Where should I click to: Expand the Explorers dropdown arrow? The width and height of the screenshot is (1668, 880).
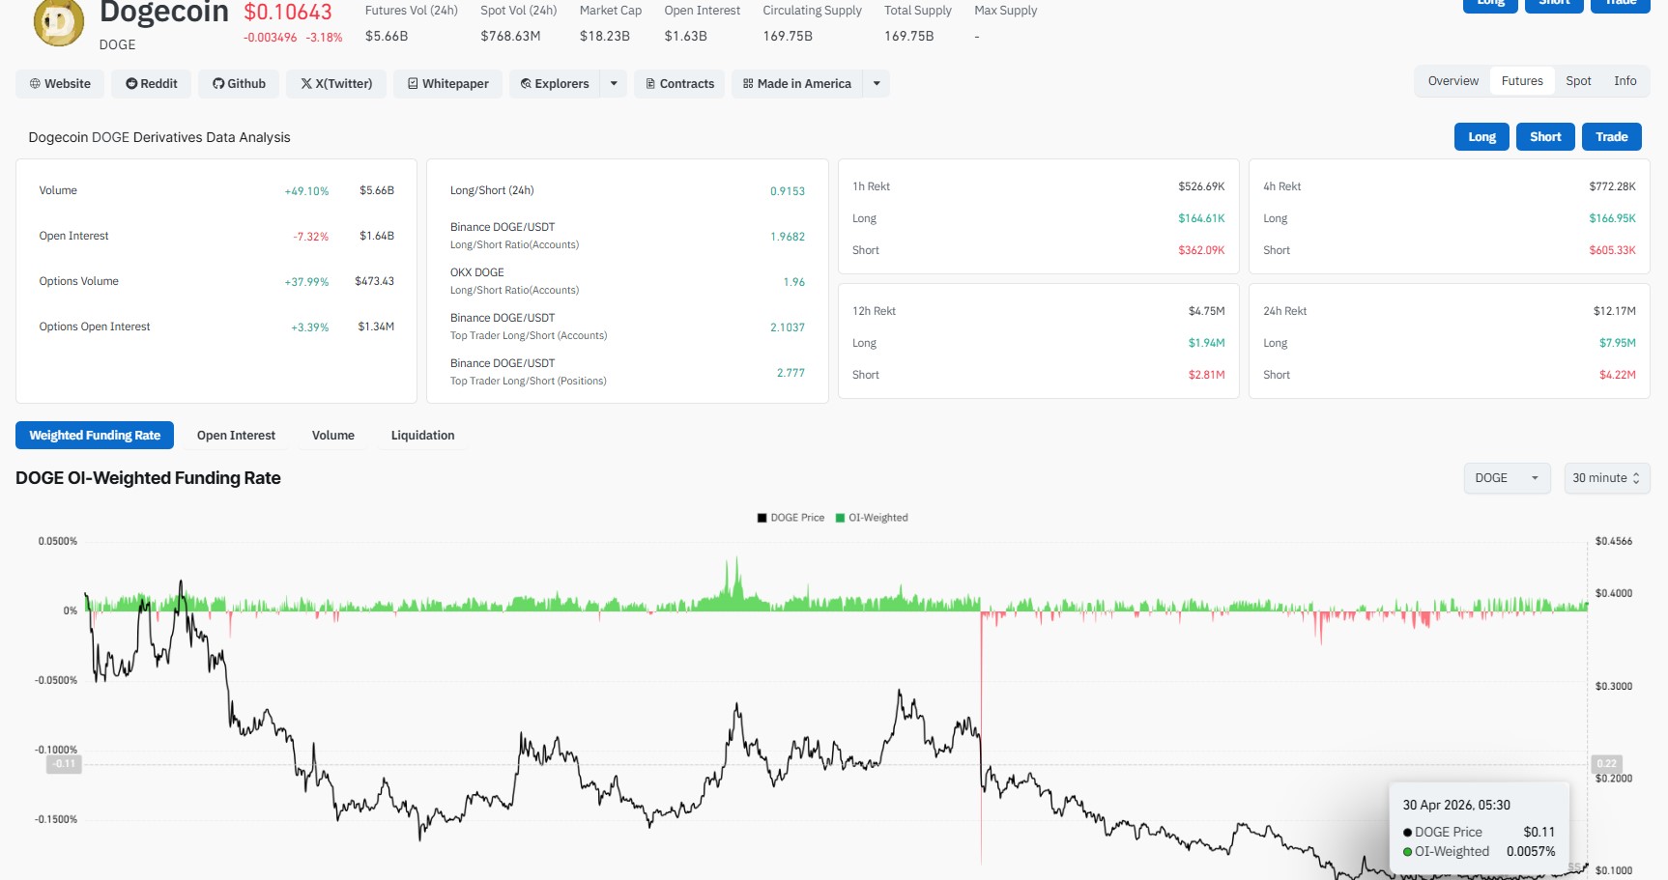click(x=614, y=84)
